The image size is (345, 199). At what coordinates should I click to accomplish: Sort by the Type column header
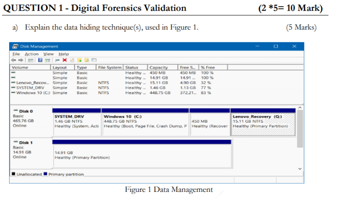[85, 67]
